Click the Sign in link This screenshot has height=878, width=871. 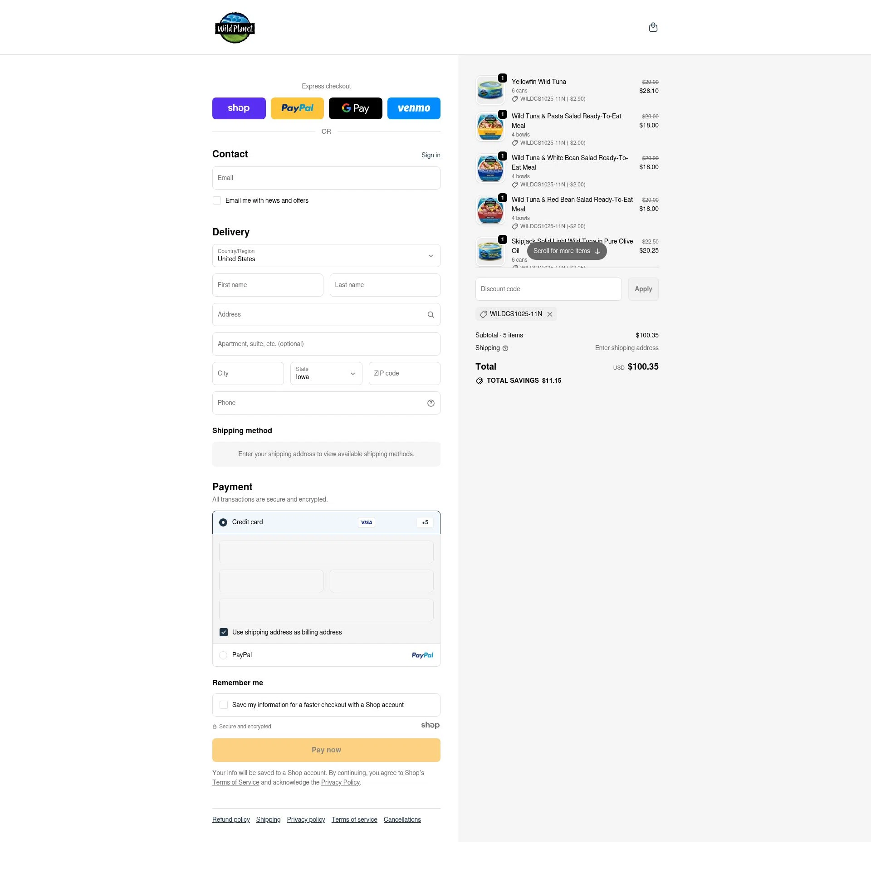tap(430, 155)
